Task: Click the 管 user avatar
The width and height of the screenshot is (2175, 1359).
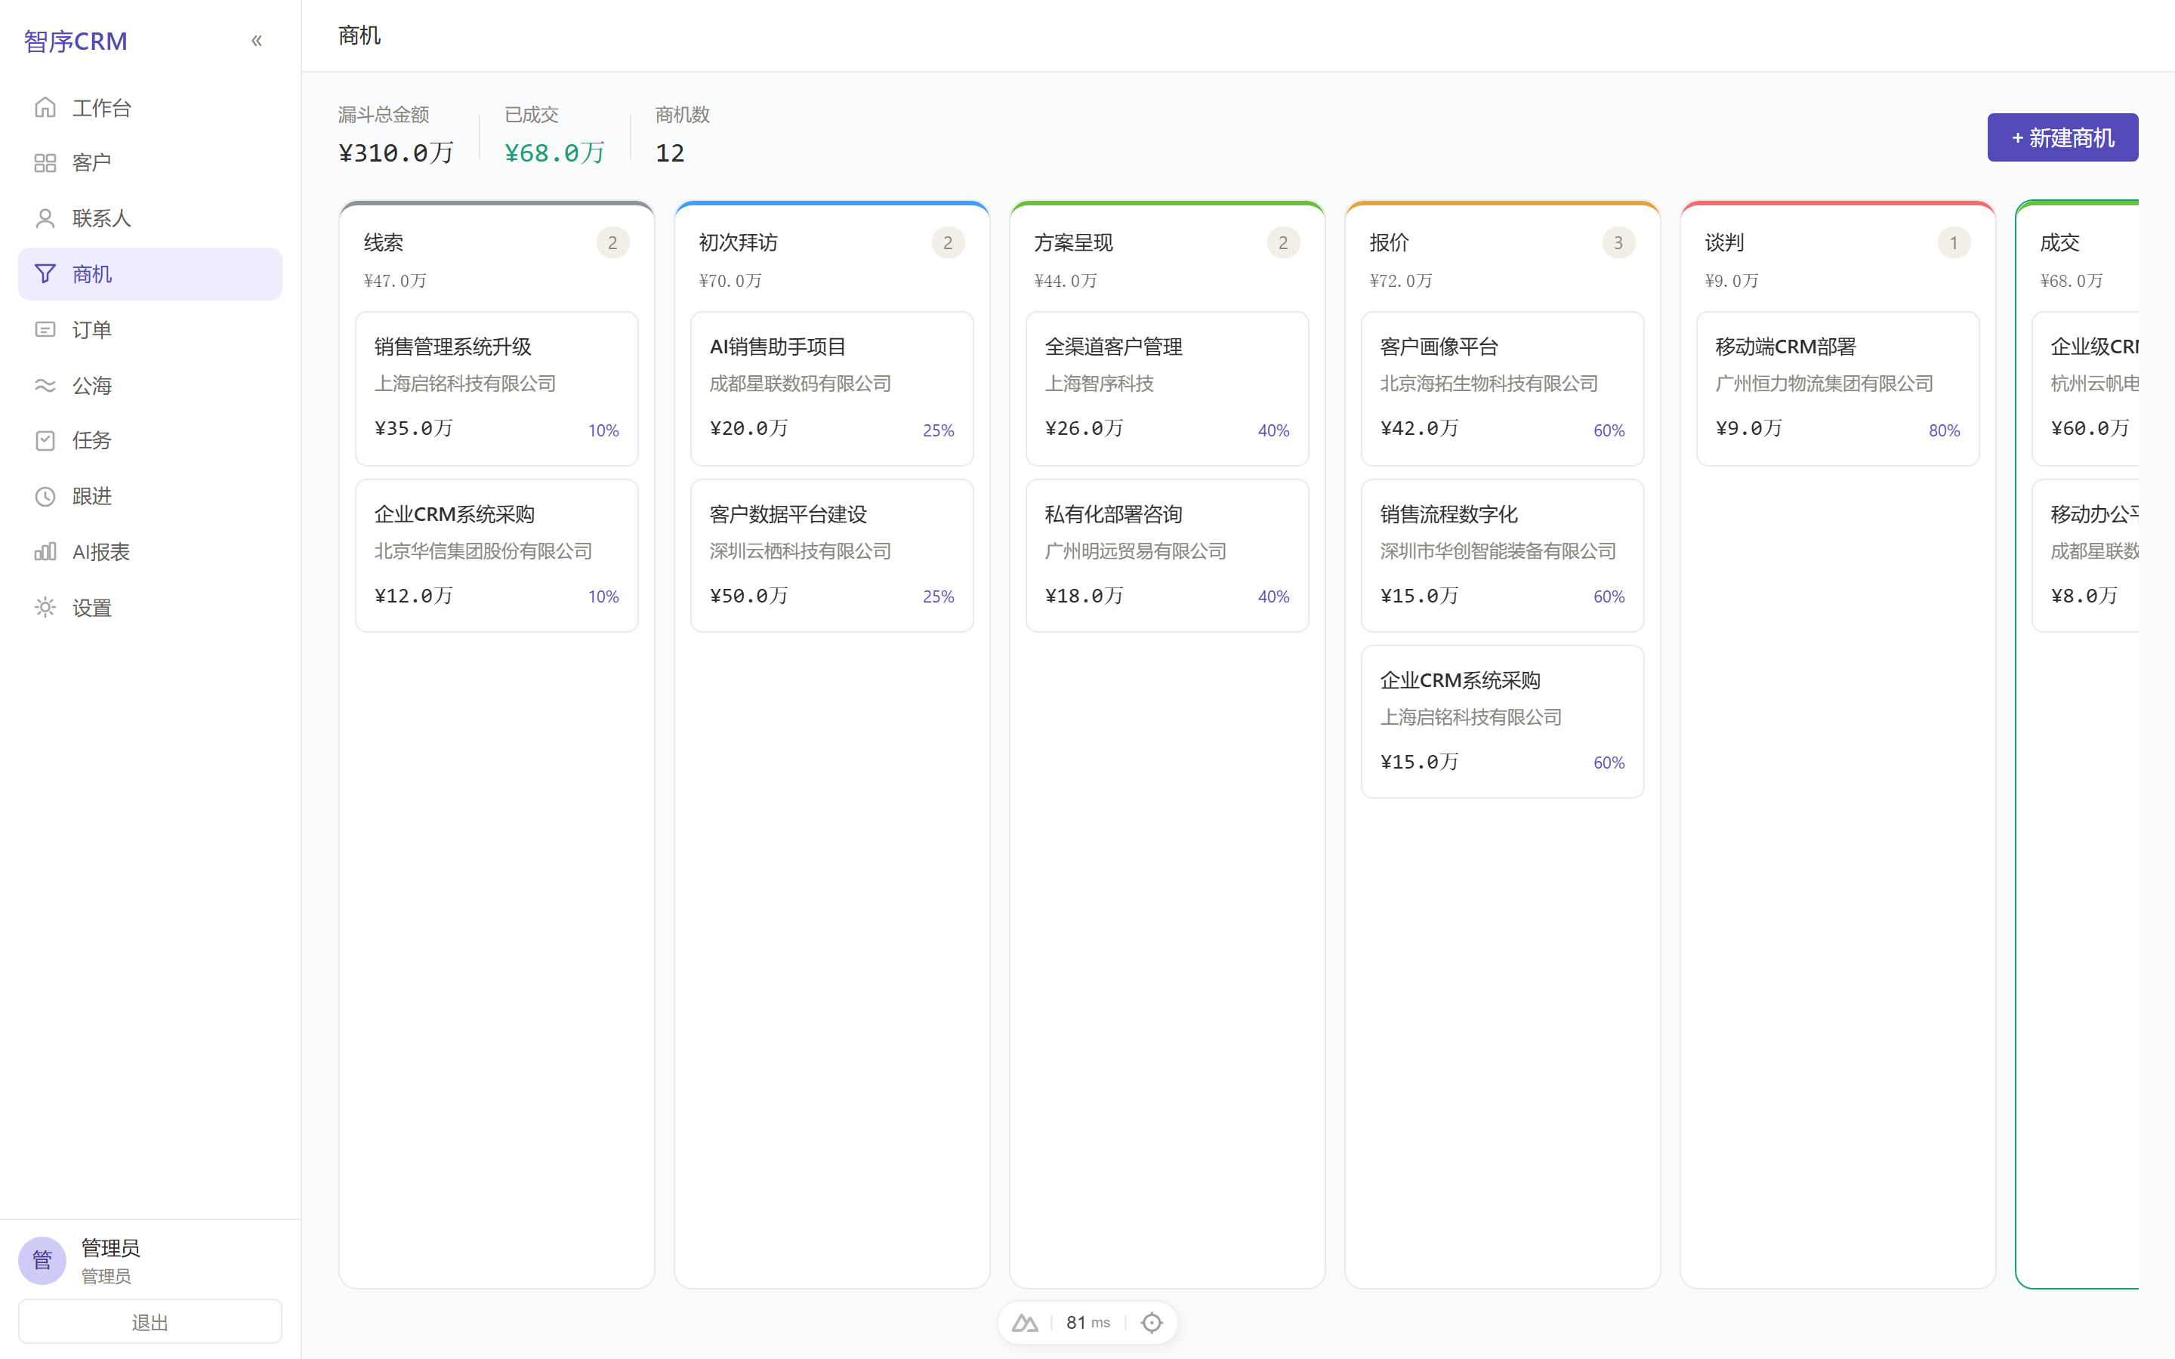Action: pos(42,1260)
